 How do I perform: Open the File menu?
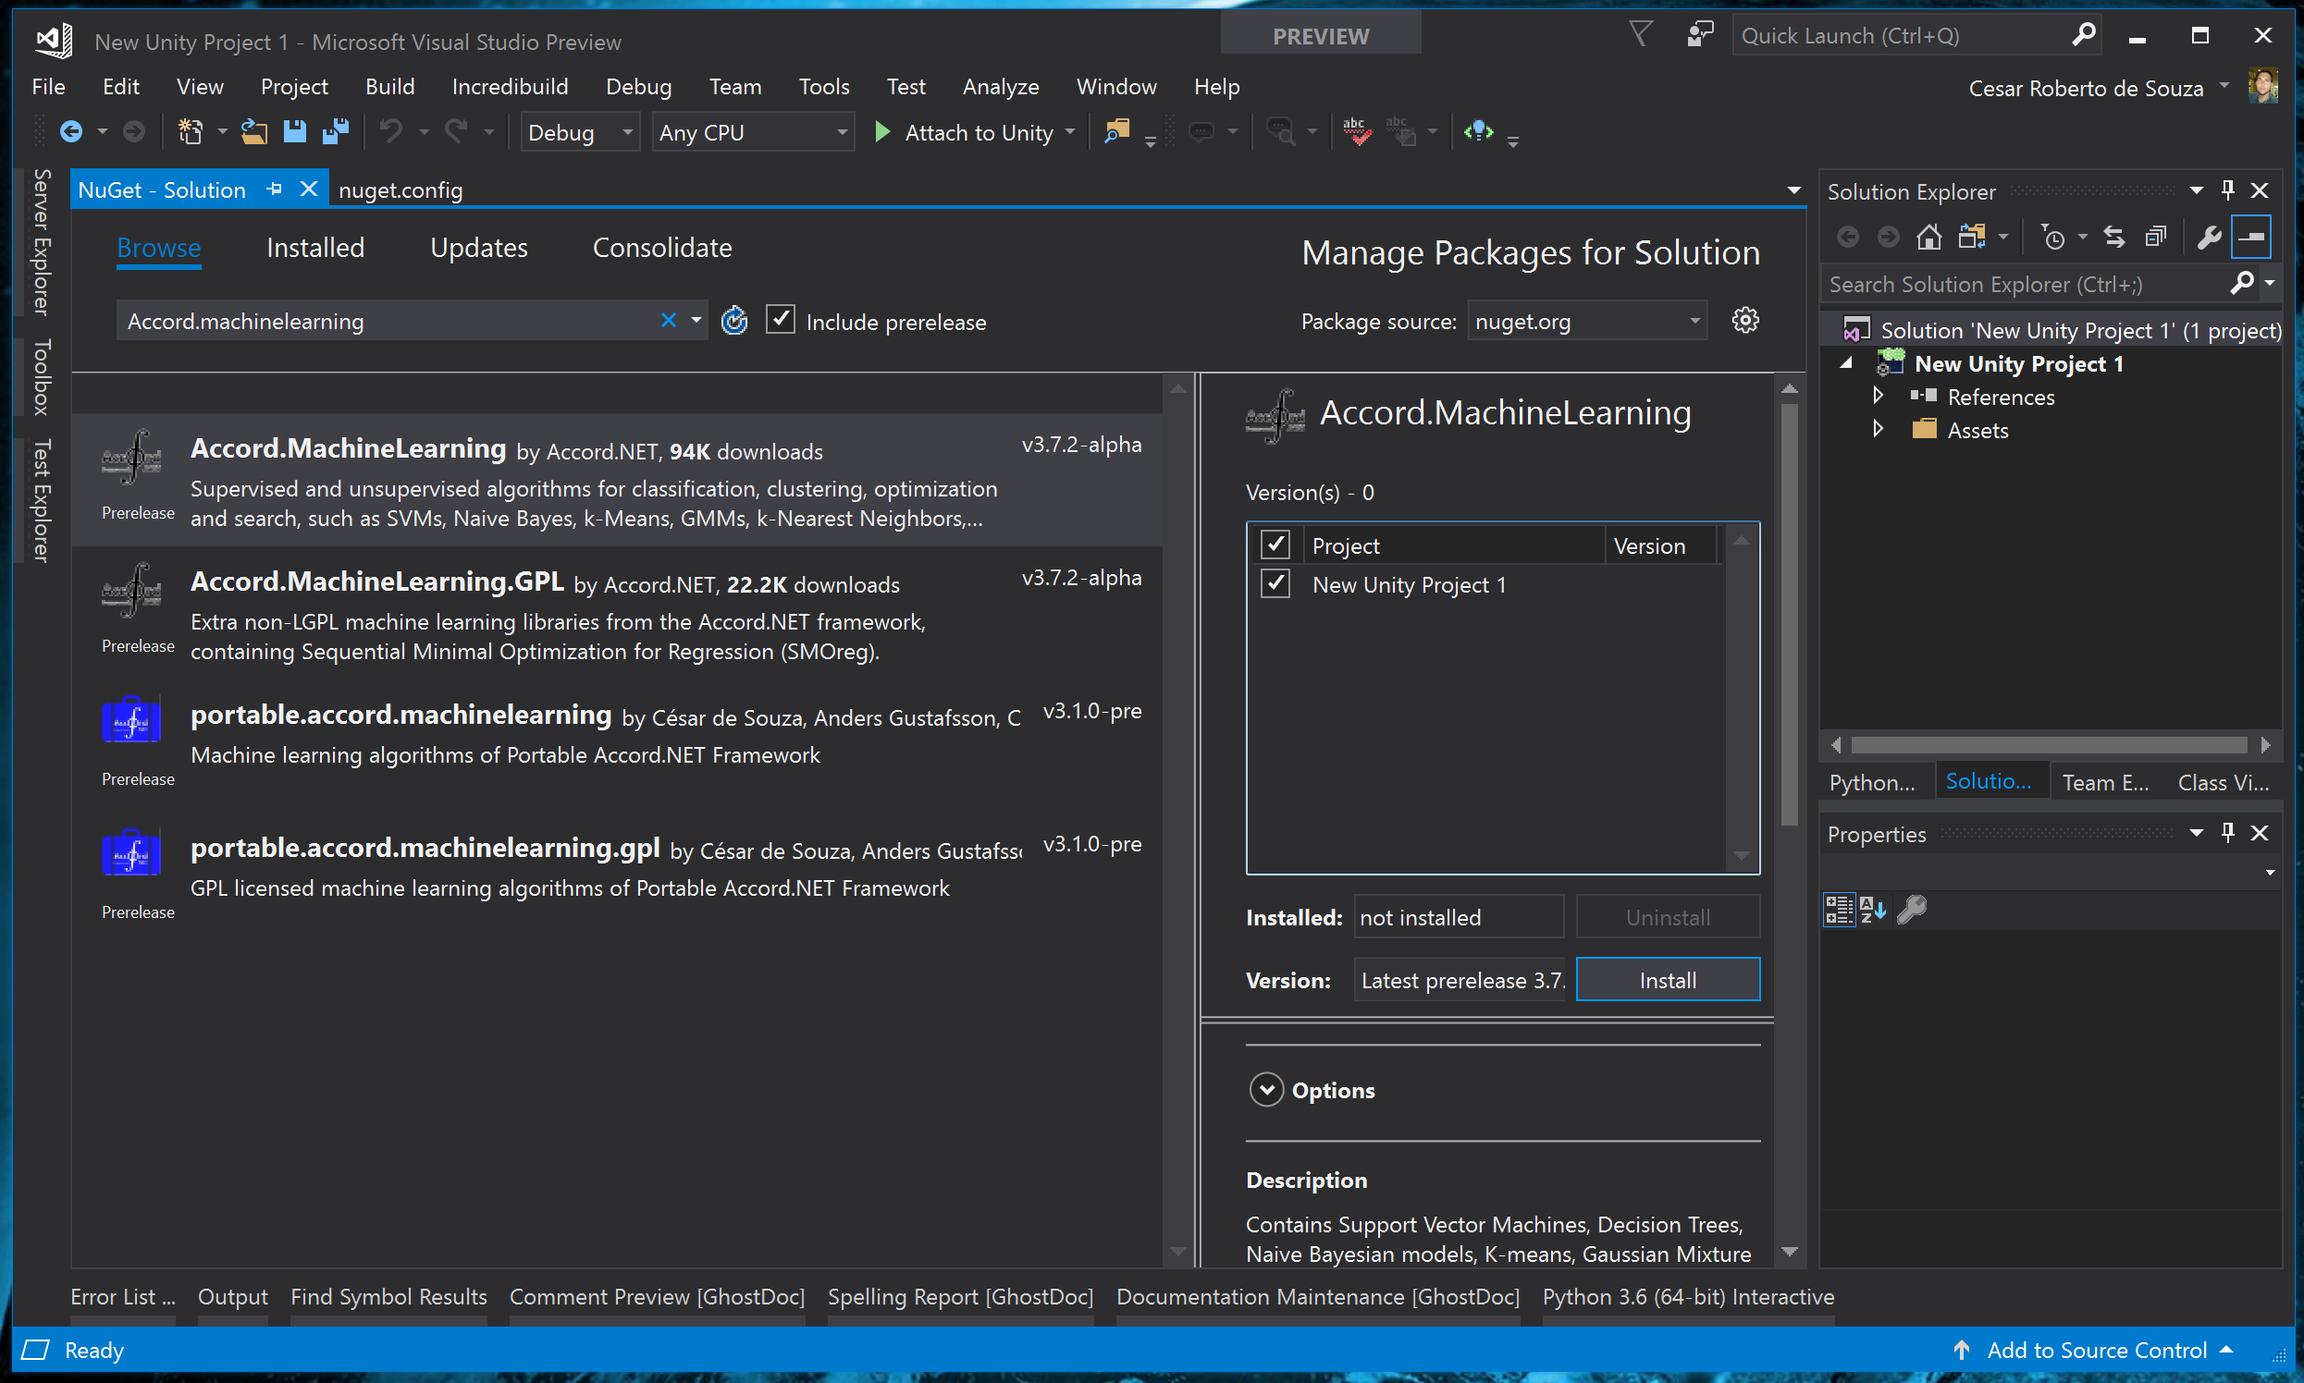tap(48, 87)
